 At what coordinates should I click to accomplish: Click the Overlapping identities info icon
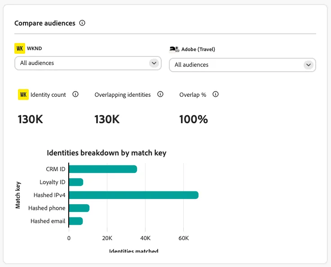tap(160, 94)
